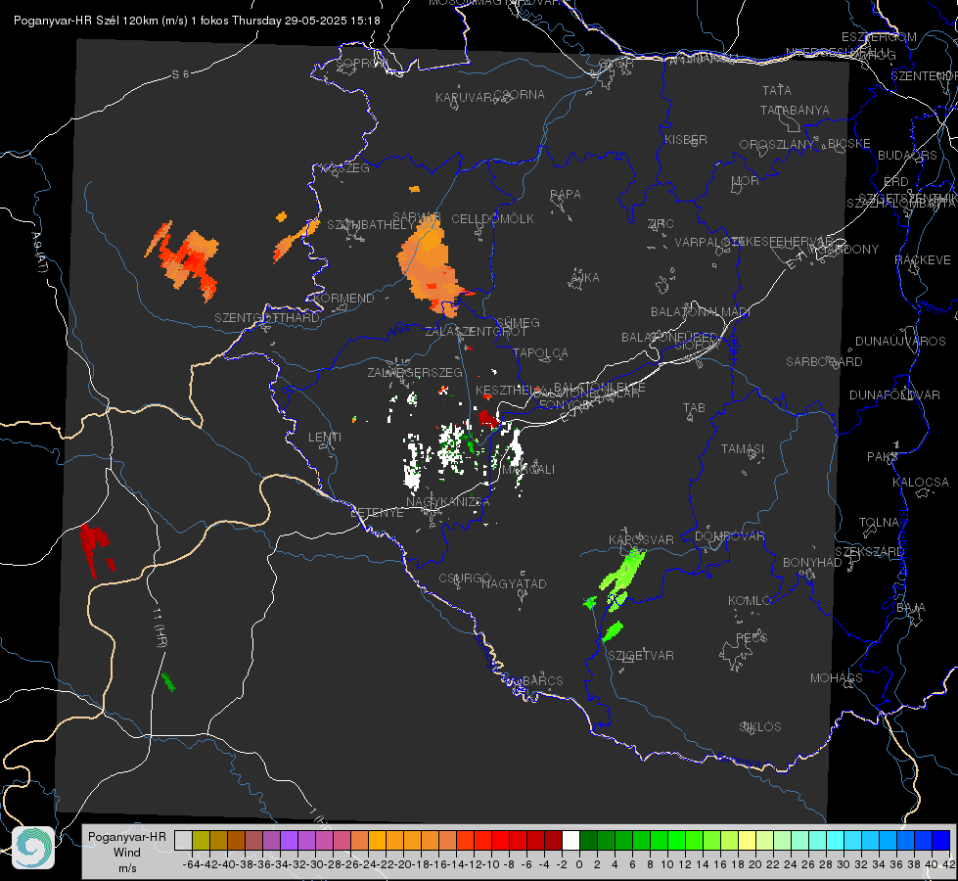
Task: Click the DUNAFÖLDVAR city label
Action: [x=894, y=394]
